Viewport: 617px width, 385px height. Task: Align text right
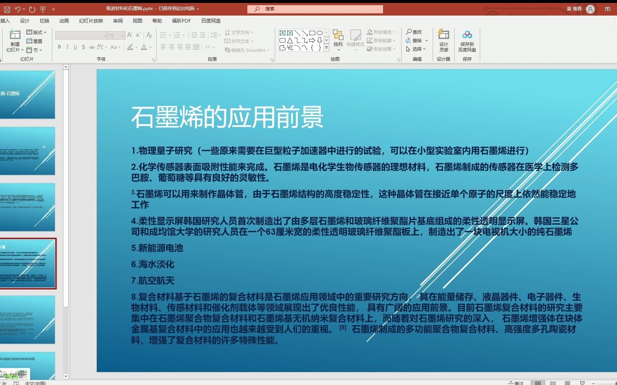click(x=179, y=47)
